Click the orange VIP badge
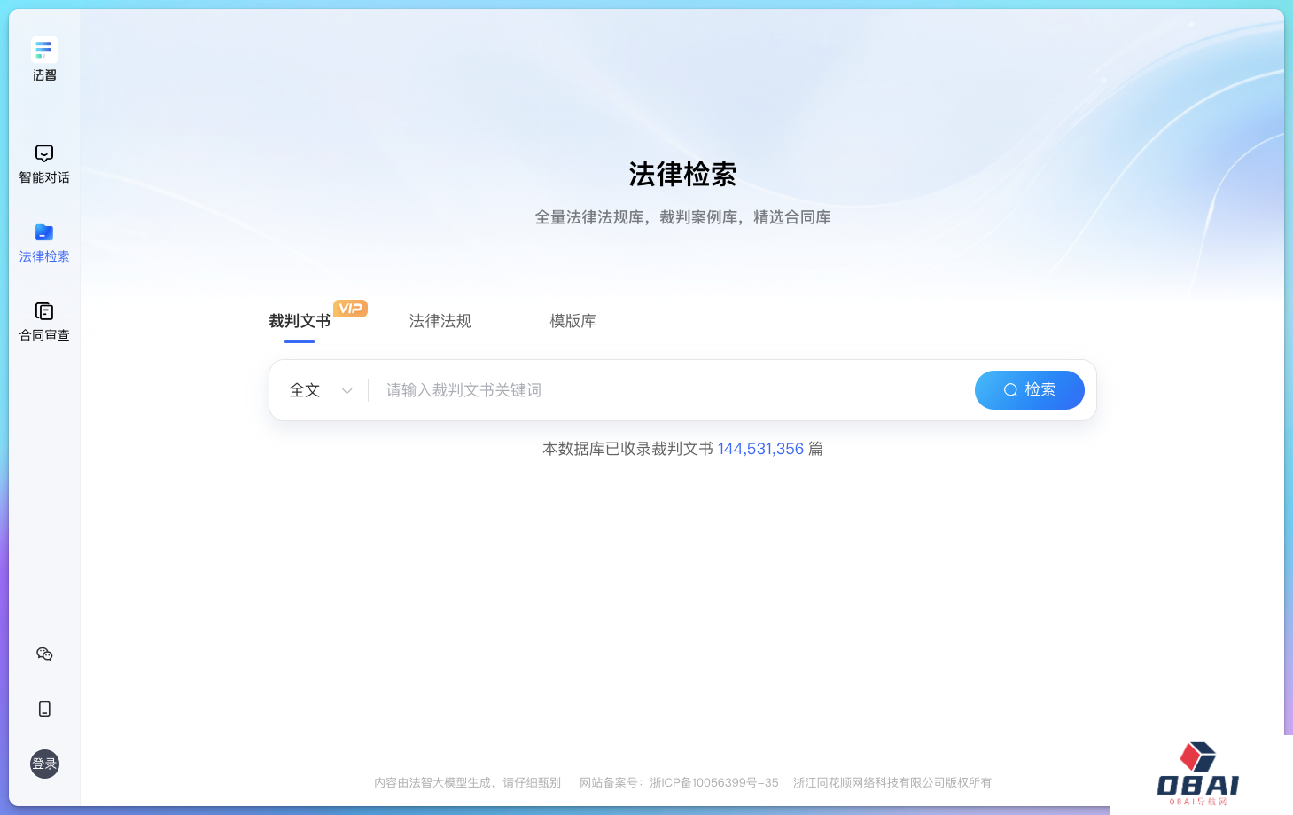This screenshot has width=1293, height=815. click(350, 309)
